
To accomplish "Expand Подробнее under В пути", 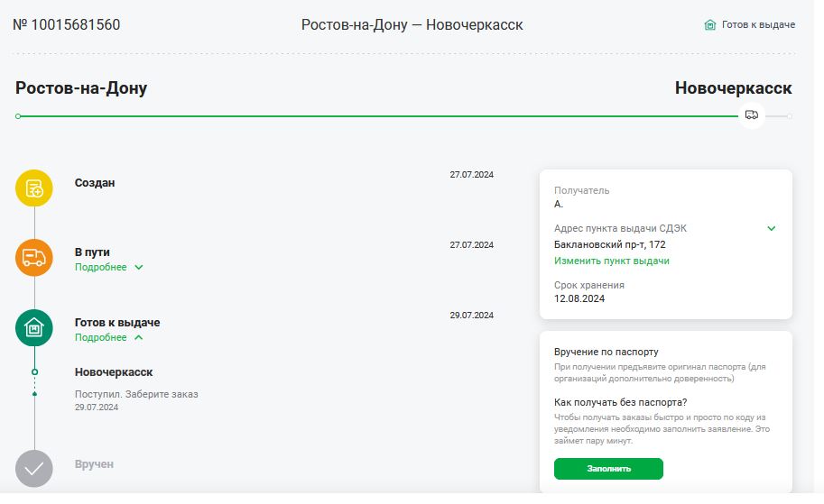I will click(109, 267).
